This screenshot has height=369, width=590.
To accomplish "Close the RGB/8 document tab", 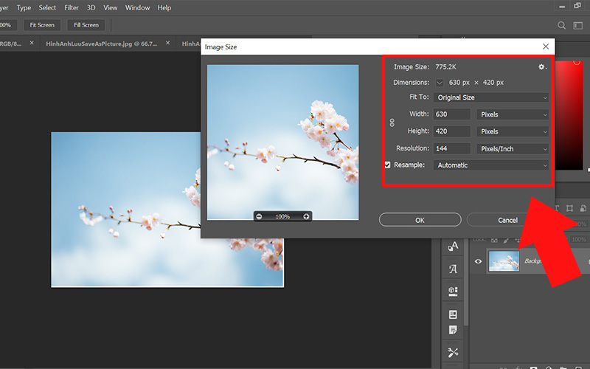I will (x=32, y=43).
